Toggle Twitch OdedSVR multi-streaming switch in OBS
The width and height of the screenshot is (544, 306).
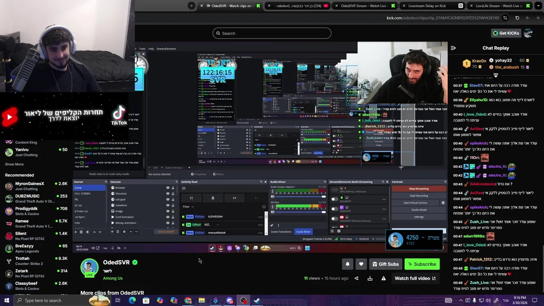point(335,209)
